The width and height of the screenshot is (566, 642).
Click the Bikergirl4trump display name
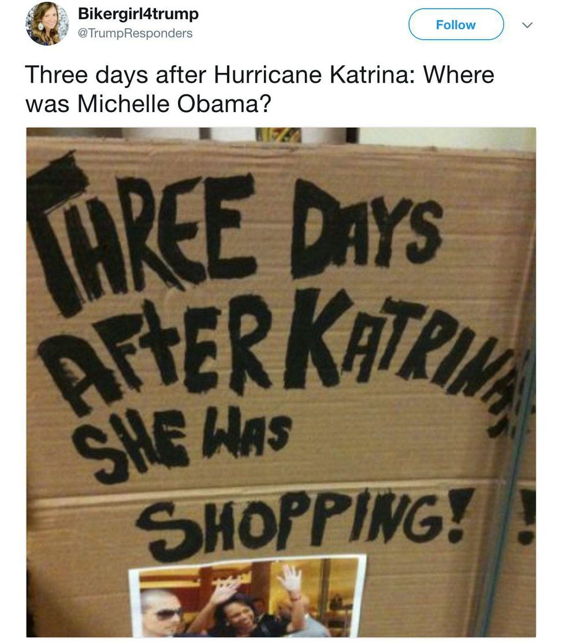pyautogui.click(x=139, y=13)
